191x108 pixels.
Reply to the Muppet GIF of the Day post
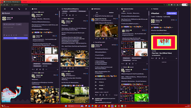[x=96, y=39]
